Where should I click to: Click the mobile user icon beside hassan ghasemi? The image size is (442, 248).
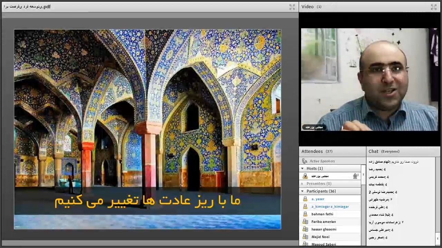pyautogui.click(x=305, y=229)
